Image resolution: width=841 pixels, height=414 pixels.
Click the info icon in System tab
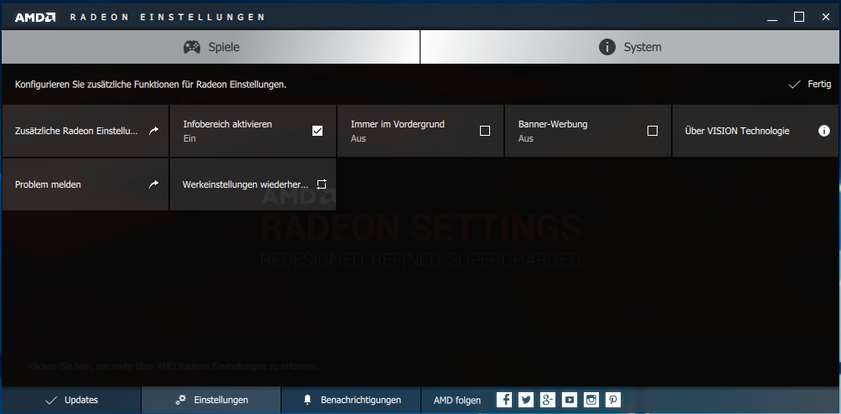pos(606,47)
